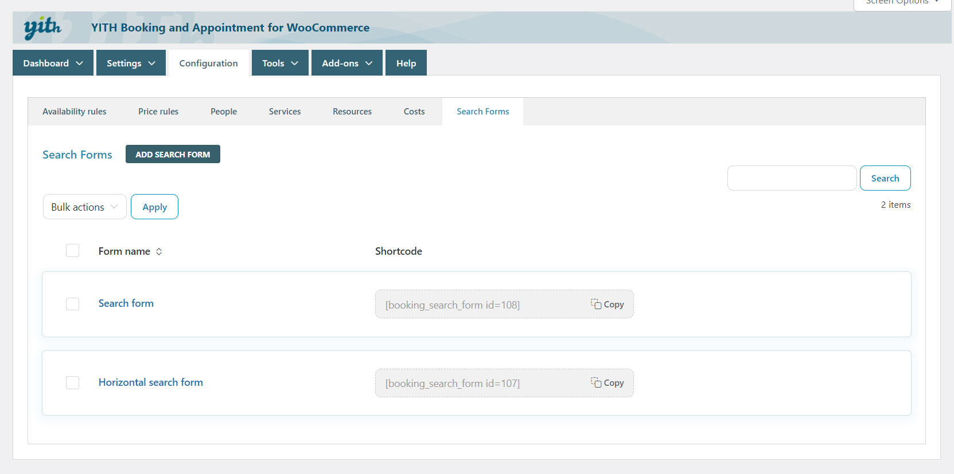Tick the select-all checkbox in table header
Screen dimensions: 954x474
tap(72, 251)
